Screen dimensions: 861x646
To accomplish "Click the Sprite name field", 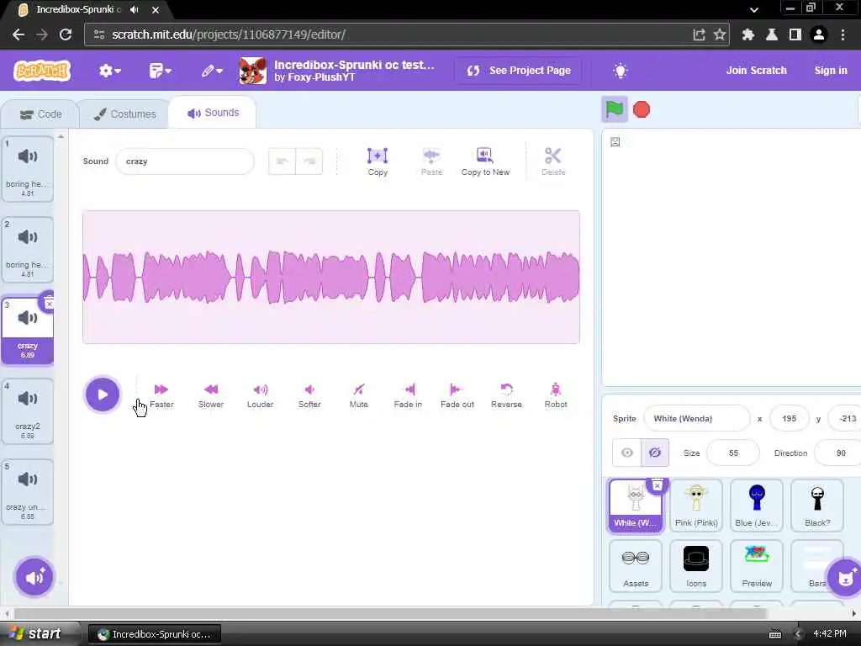I will point(696,419).
